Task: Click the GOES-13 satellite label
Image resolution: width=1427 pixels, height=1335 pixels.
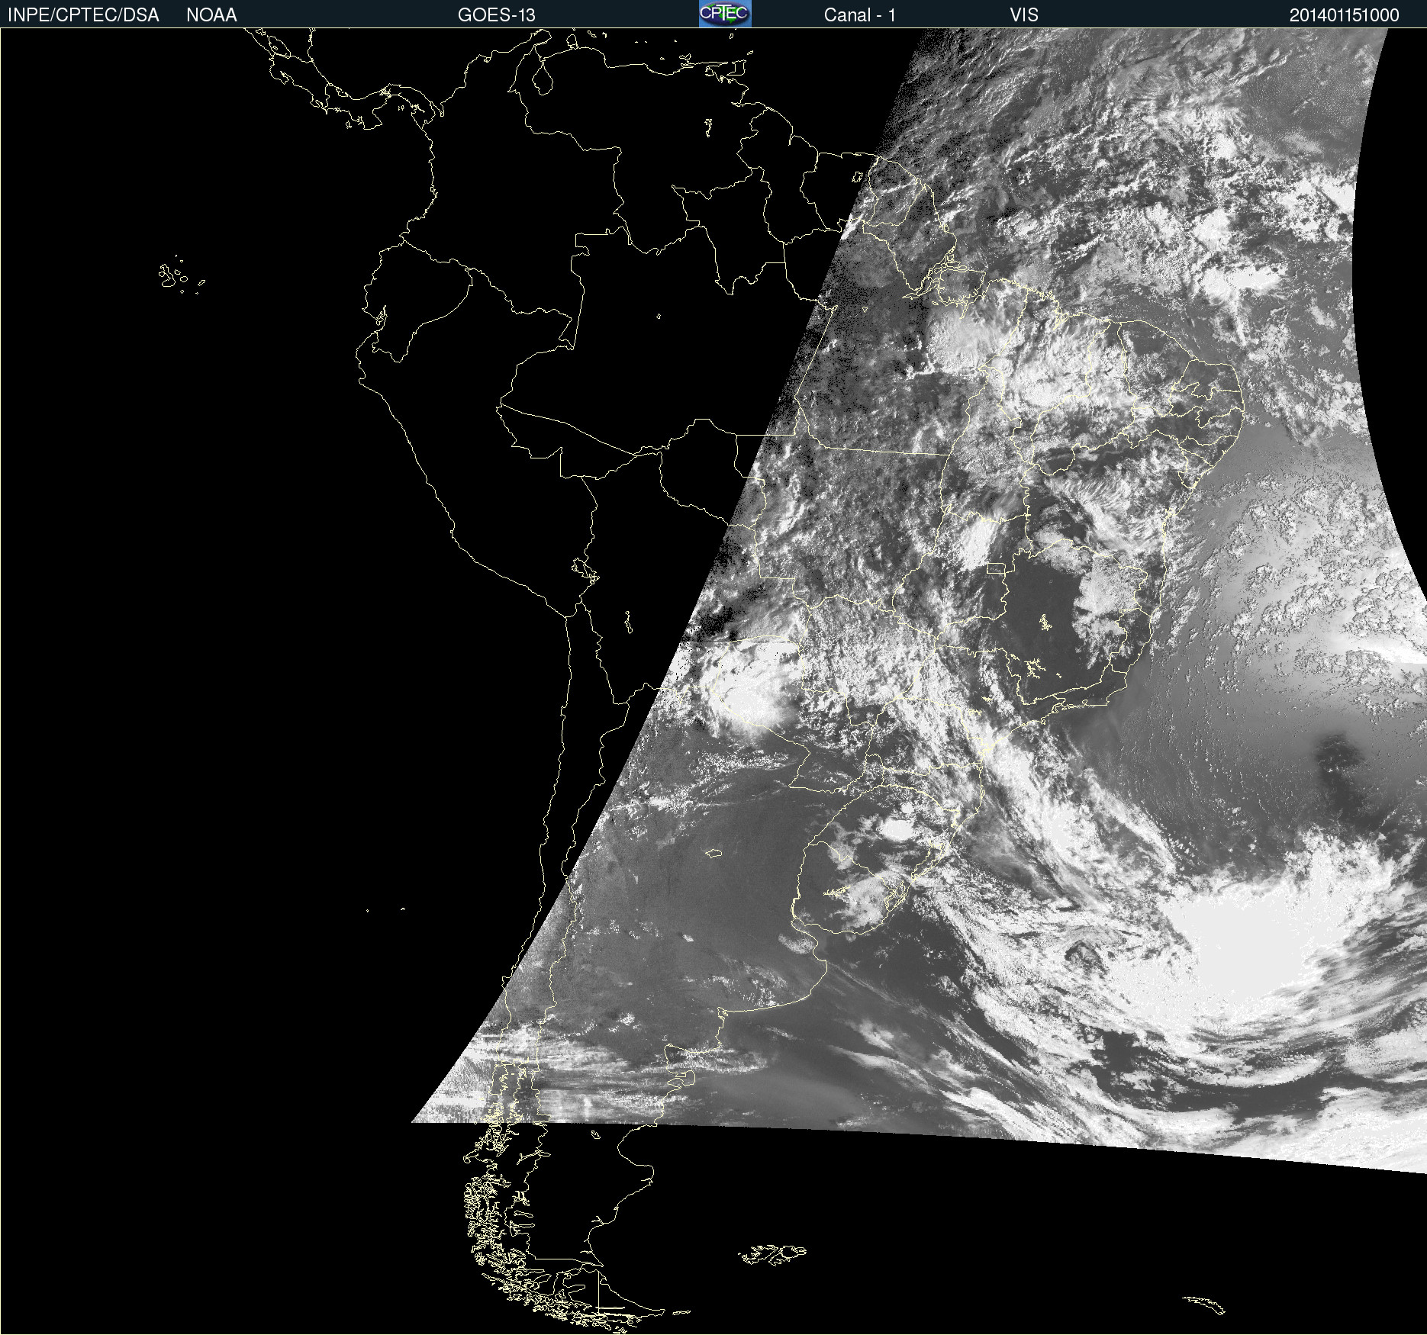Action: (x=497, y=15)
